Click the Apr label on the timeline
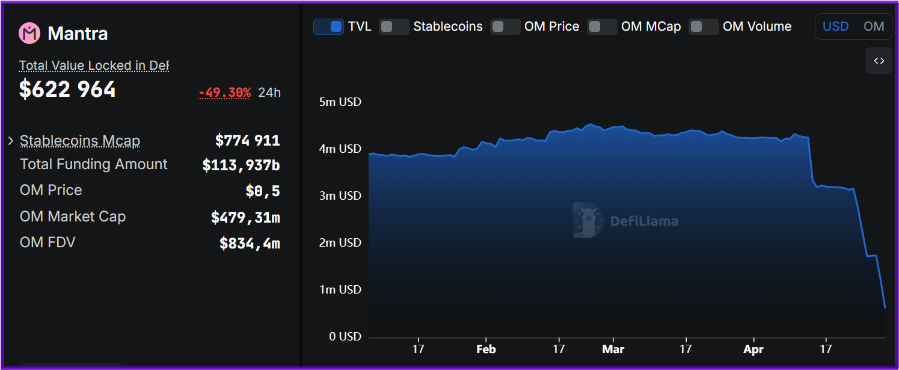This screenshot has width=899, height=370. (753, 349)
